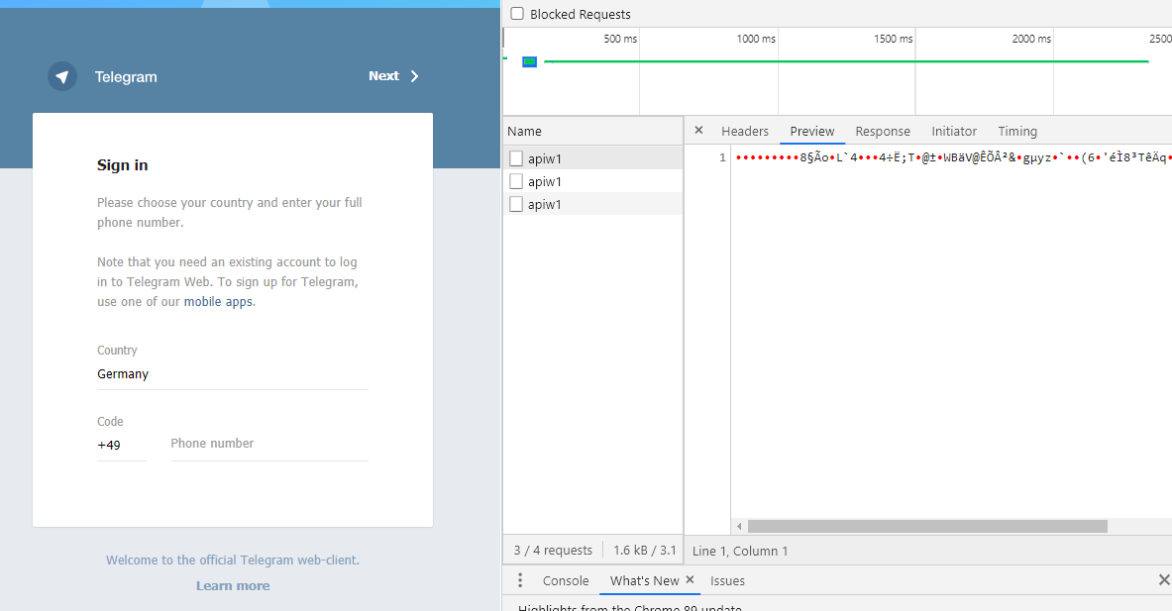Click the Learn more link

pyautogui.click(x=233, y=585)
